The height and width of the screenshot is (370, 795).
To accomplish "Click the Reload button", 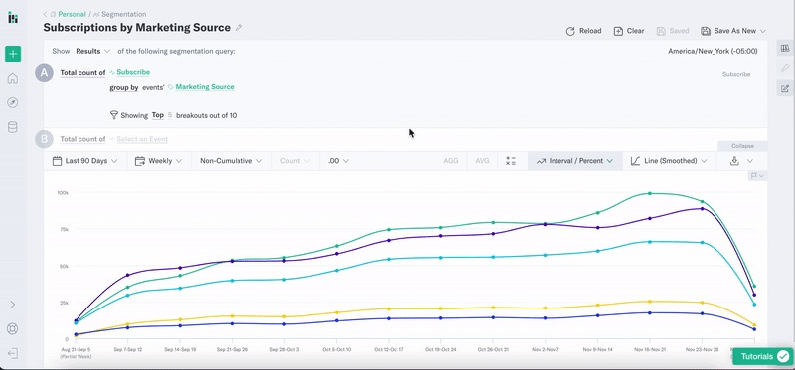I will 583,31.
